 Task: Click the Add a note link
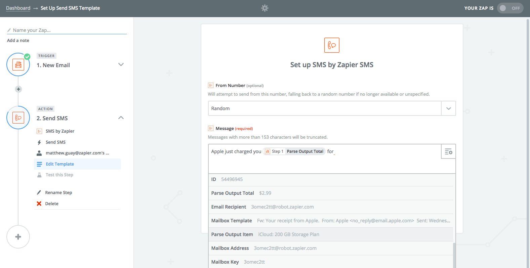coord(18,40)
